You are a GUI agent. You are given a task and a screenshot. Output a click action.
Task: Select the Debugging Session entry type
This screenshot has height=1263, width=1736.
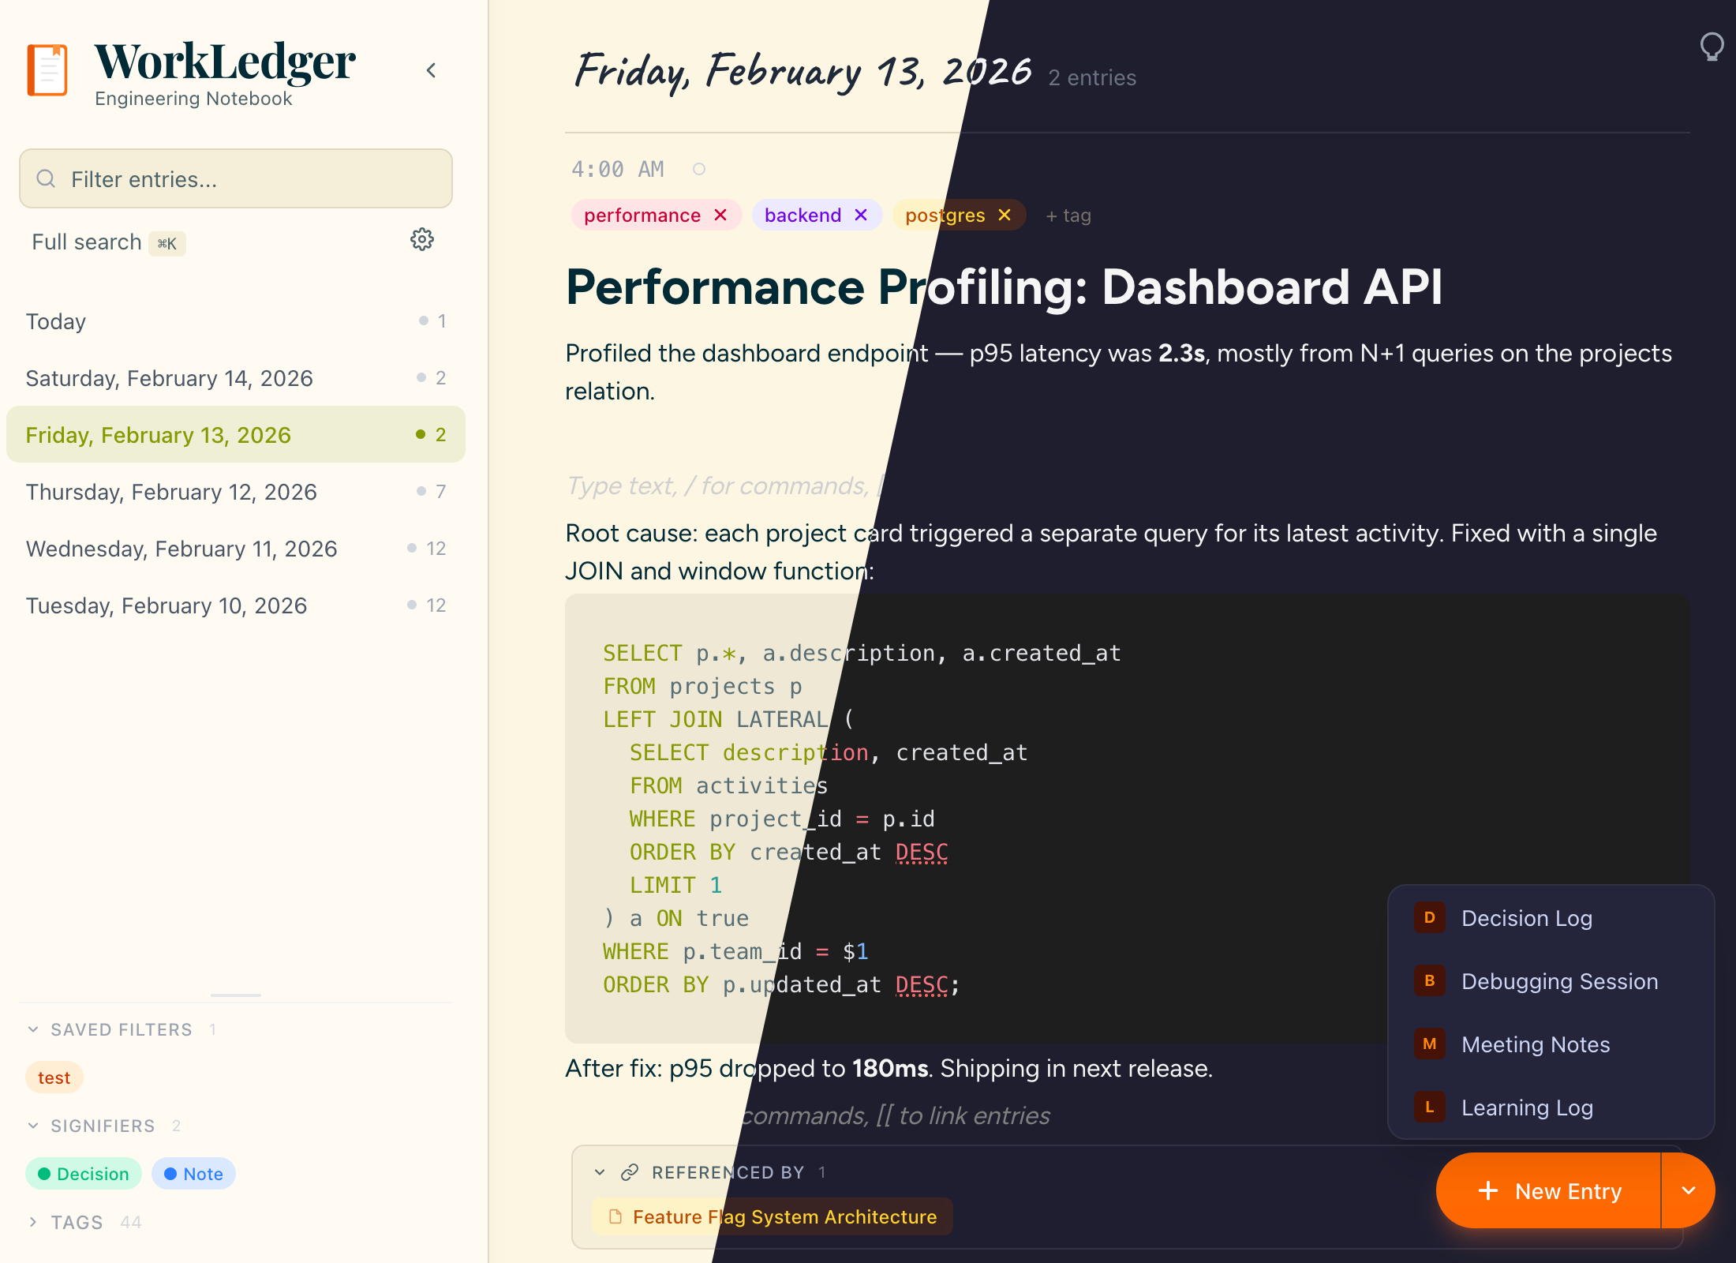[1558, 981]
